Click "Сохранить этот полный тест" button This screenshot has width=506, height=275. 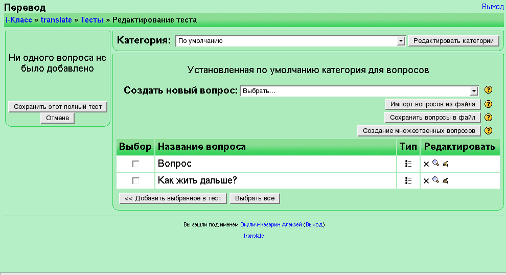click(58, 107)
